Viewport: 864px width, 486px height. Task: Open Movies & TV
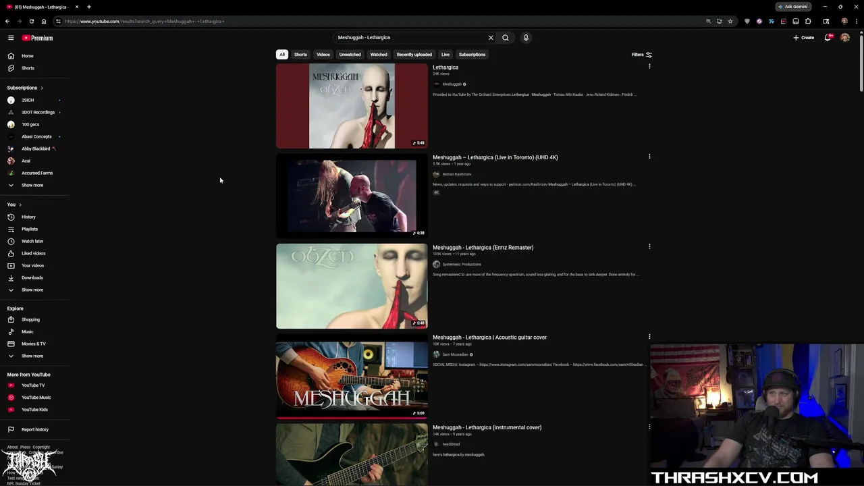coord(33,344)
